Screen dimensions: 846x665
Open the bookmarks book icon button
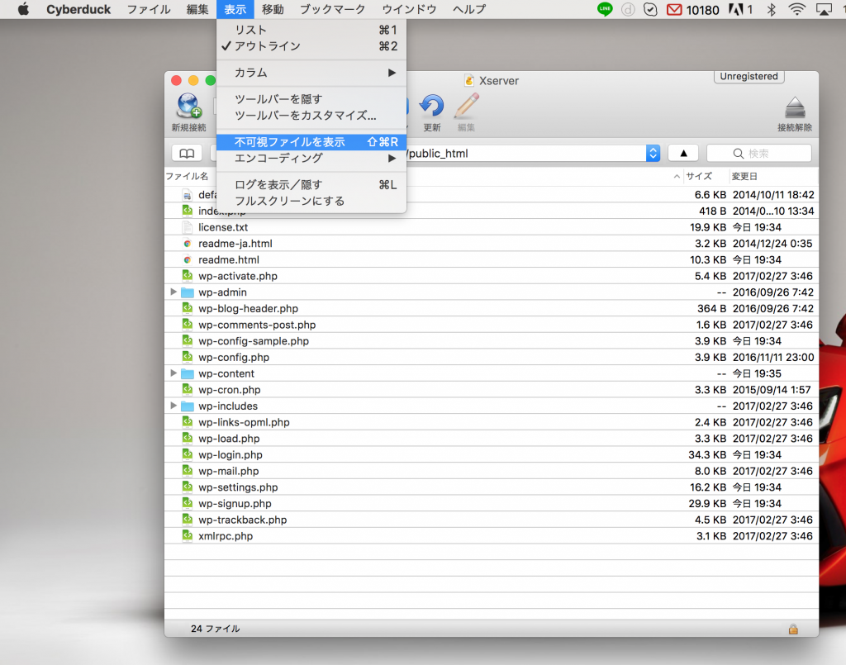click(187, 154)
